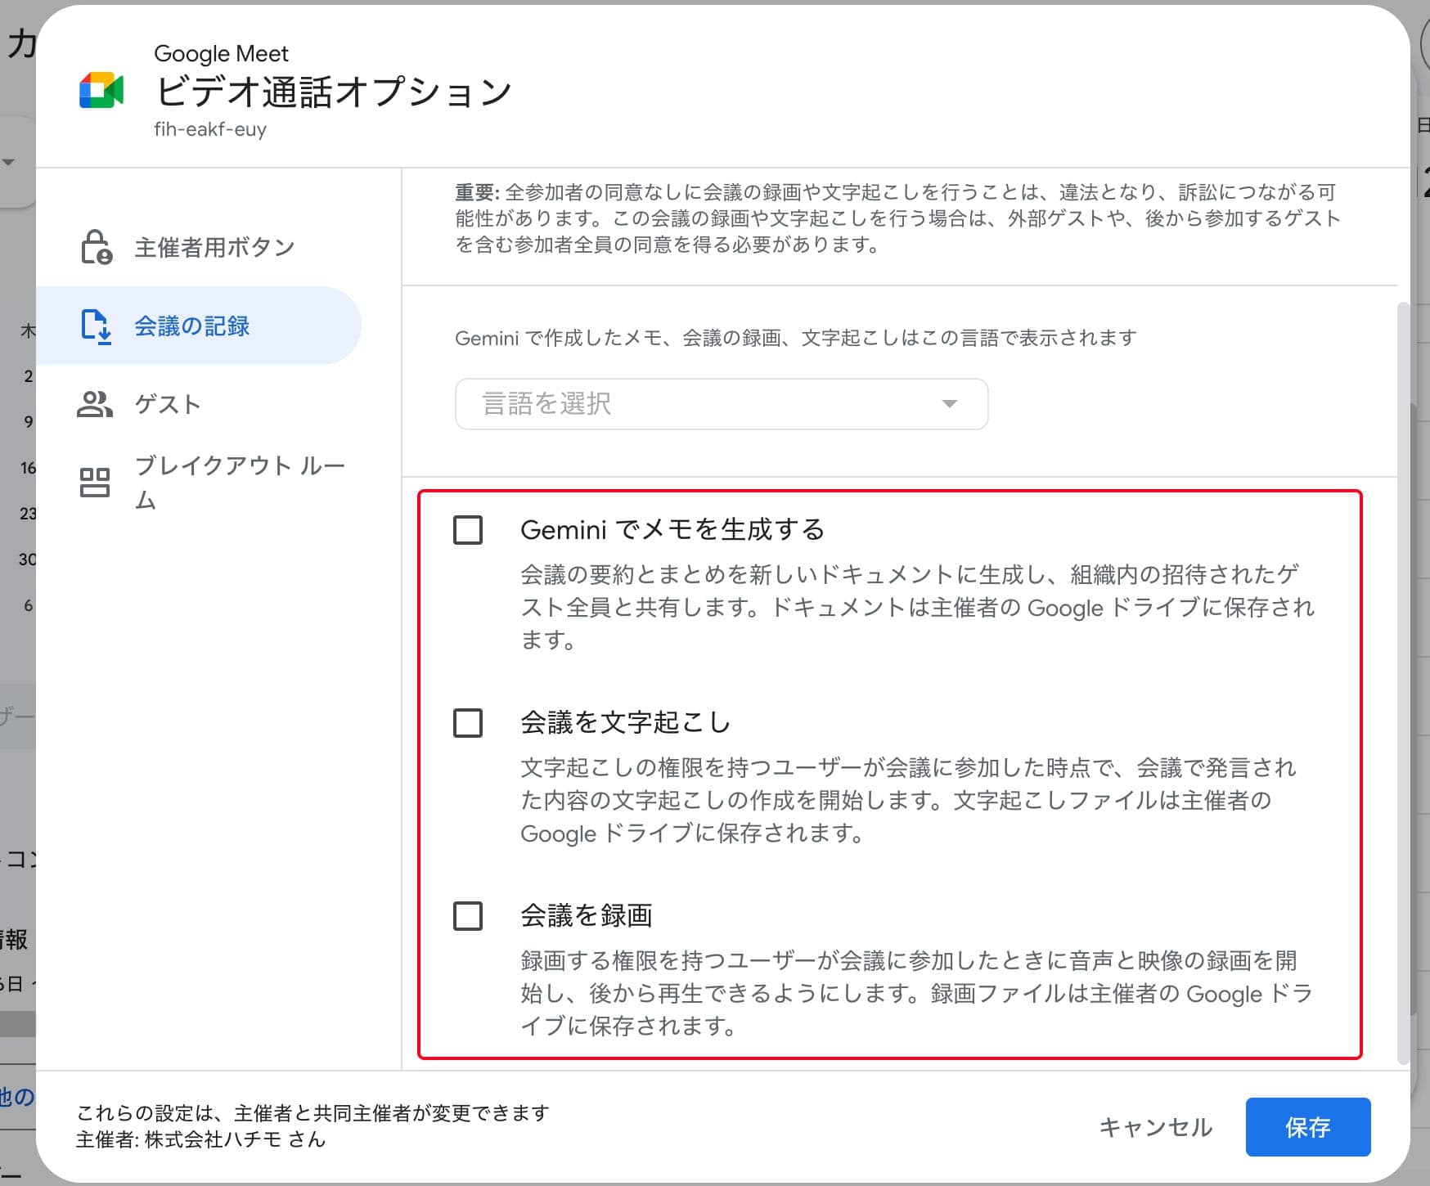
Task: Click the small caret behind the dialog's left edge
Action: coord(9,162)
